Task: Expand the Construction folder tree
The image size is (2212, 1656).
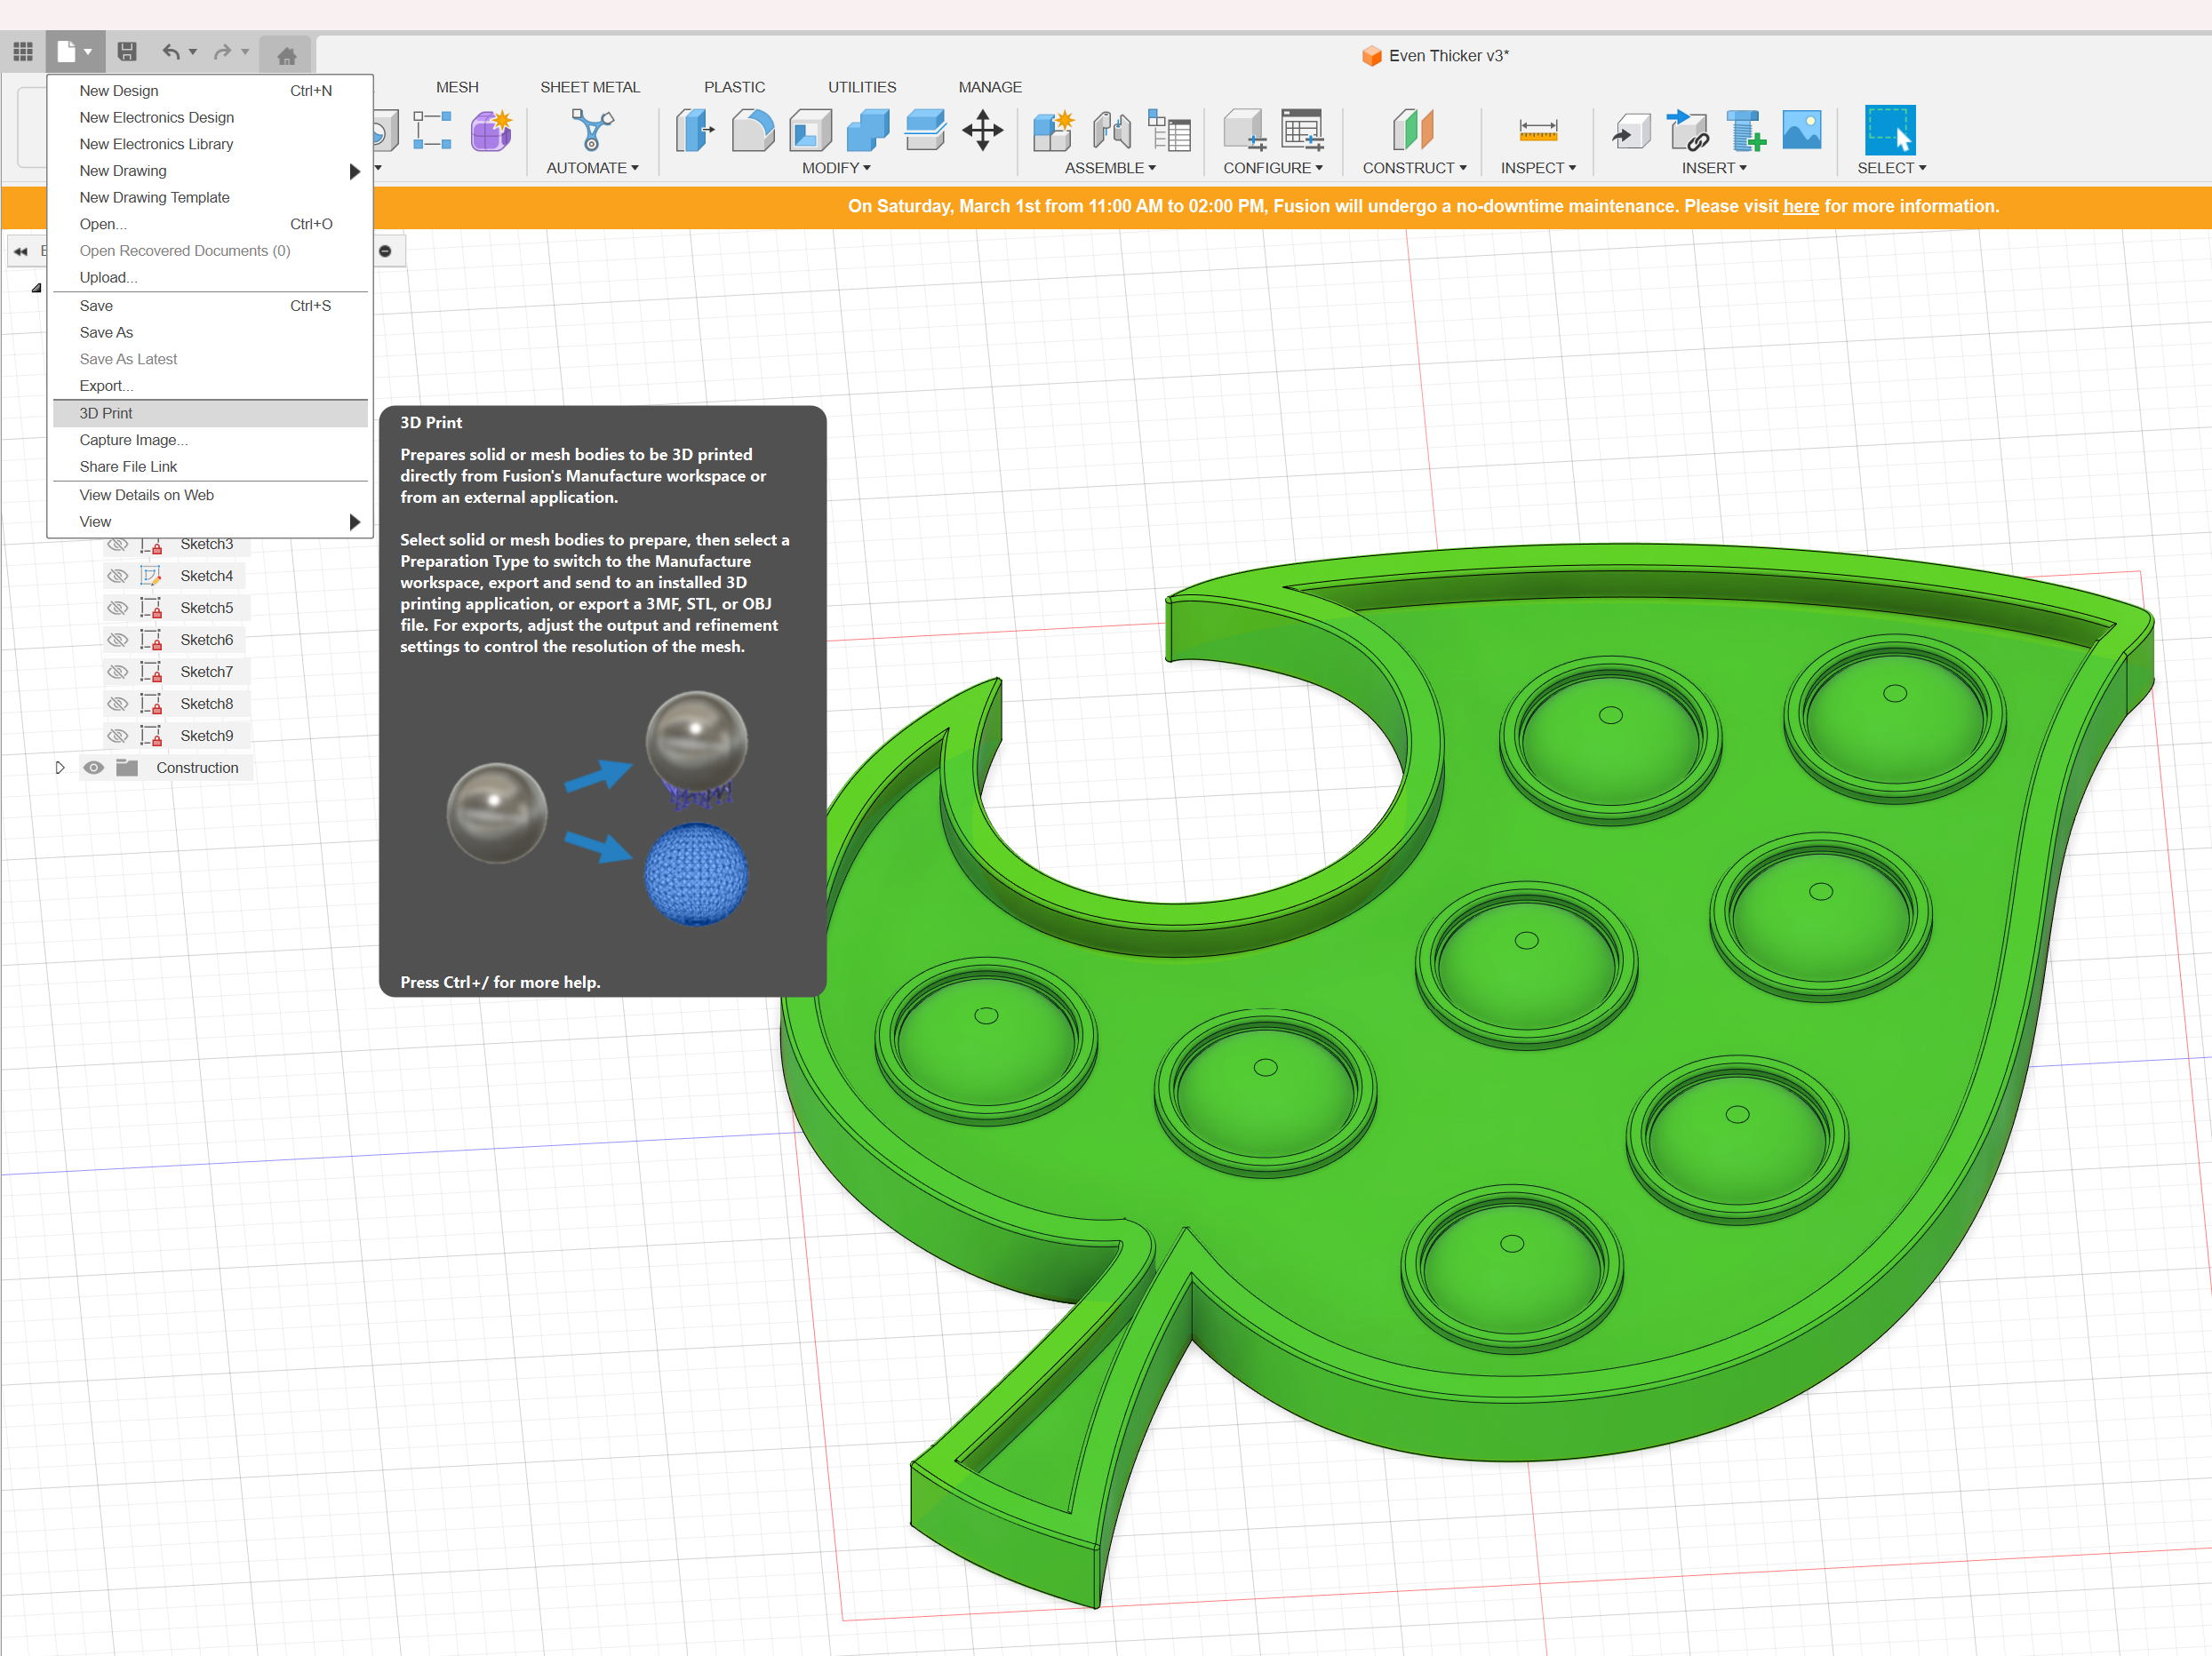Action: coord(58,766)
